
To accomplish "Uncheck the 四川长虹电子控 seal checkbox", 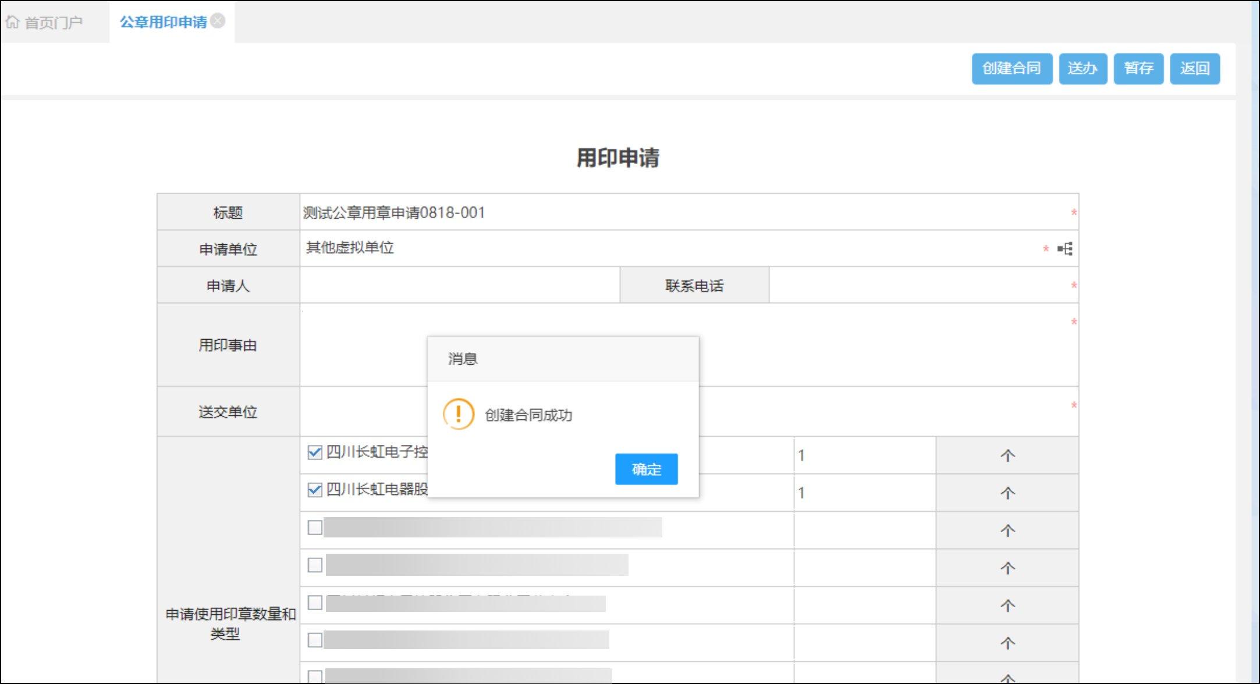I will pos(315,453).
